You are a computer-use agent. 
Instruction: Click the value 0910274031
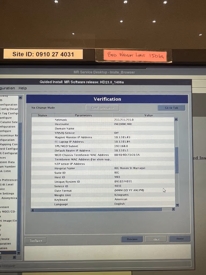coord(123,181)
